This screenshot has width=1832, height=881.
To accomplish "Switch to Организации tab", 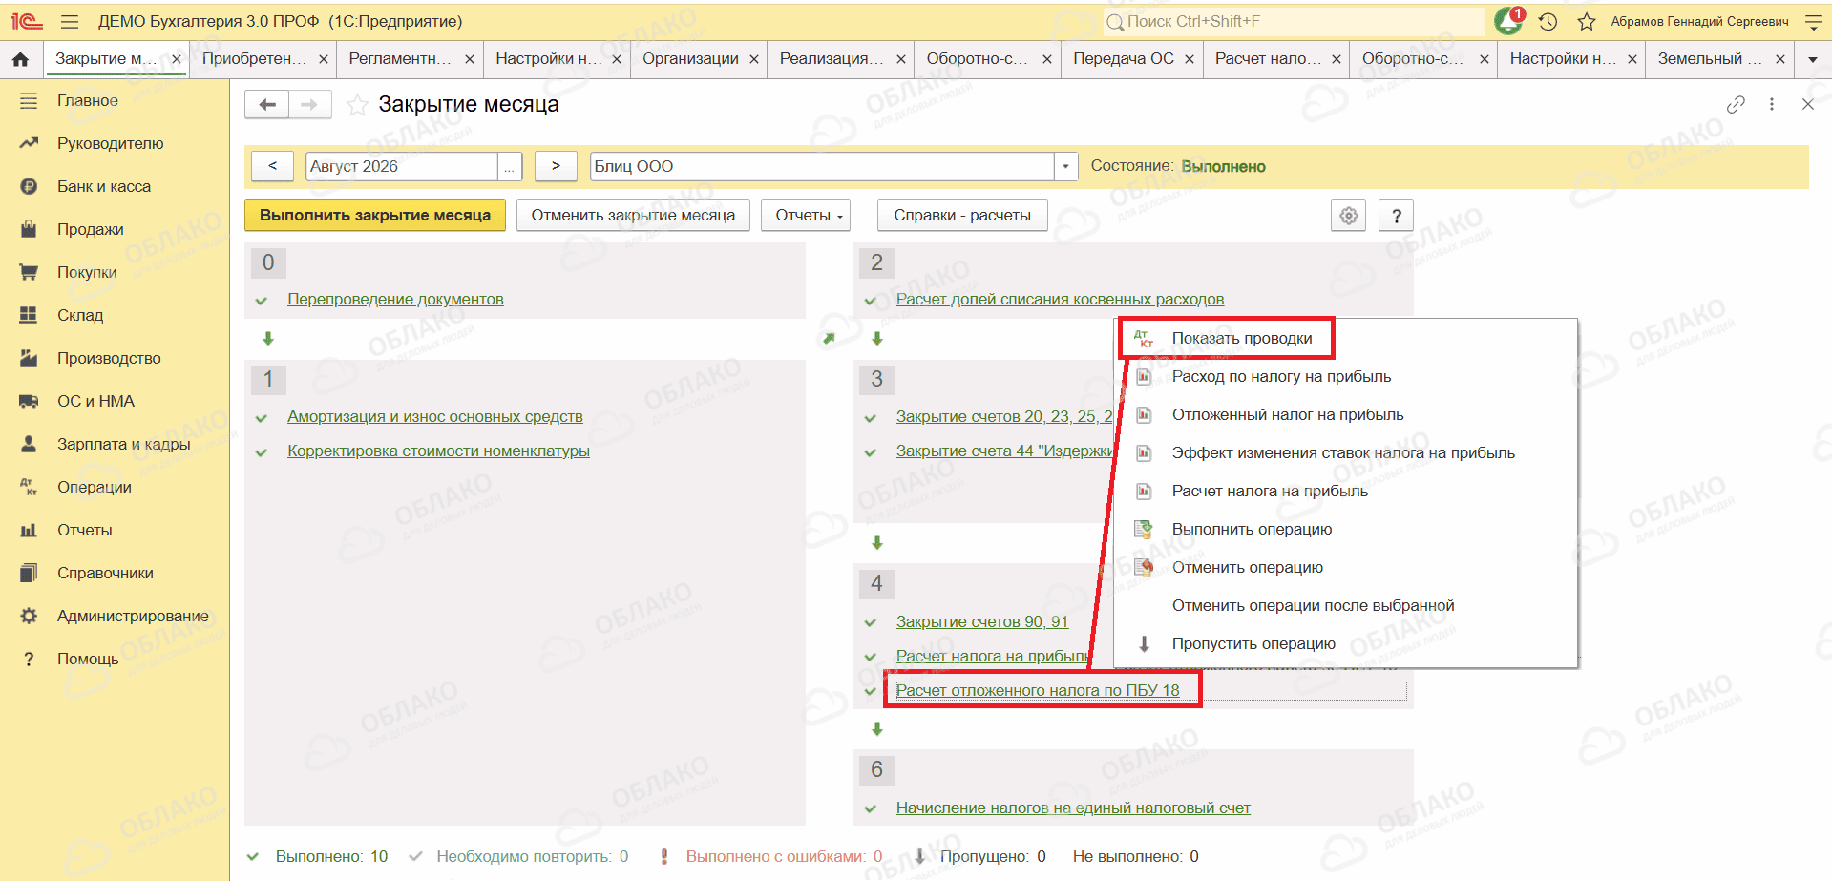I will pyautogui.click(x=690, y=59).
